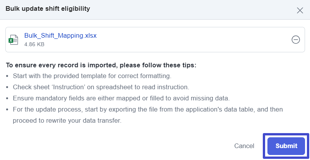The height and width of the screenshot is (160, 310).
Task: Submit the bulk shift mapping upload
Action: point(286,146)
